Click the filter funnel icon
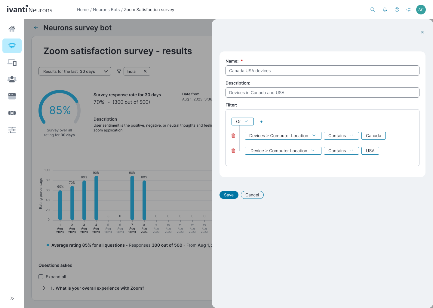 [x=119, y=71]
